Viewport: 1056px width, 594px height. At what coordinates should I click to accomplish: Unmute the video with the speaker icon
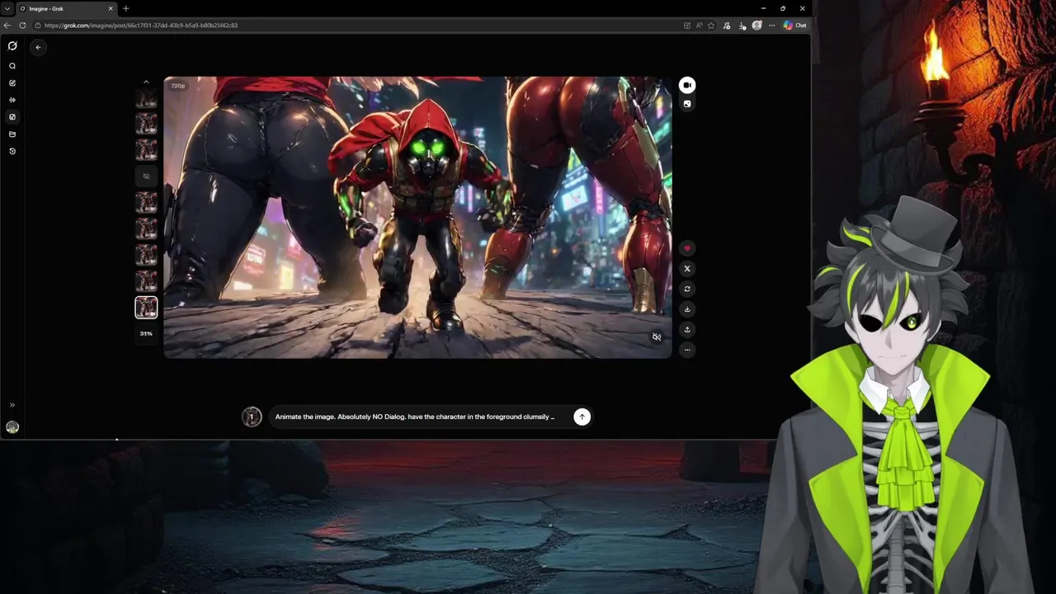click(x=657, y=337)
